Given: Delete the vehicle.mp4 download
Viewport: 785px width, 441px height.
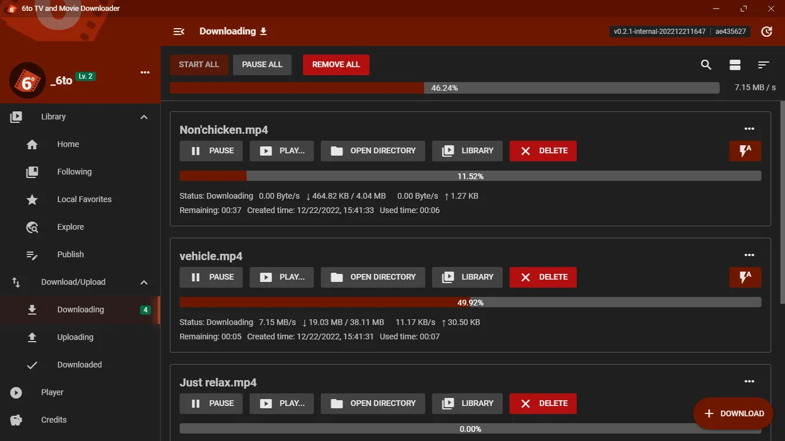Looking at the screenshot, I should click(x=543, y=277).
